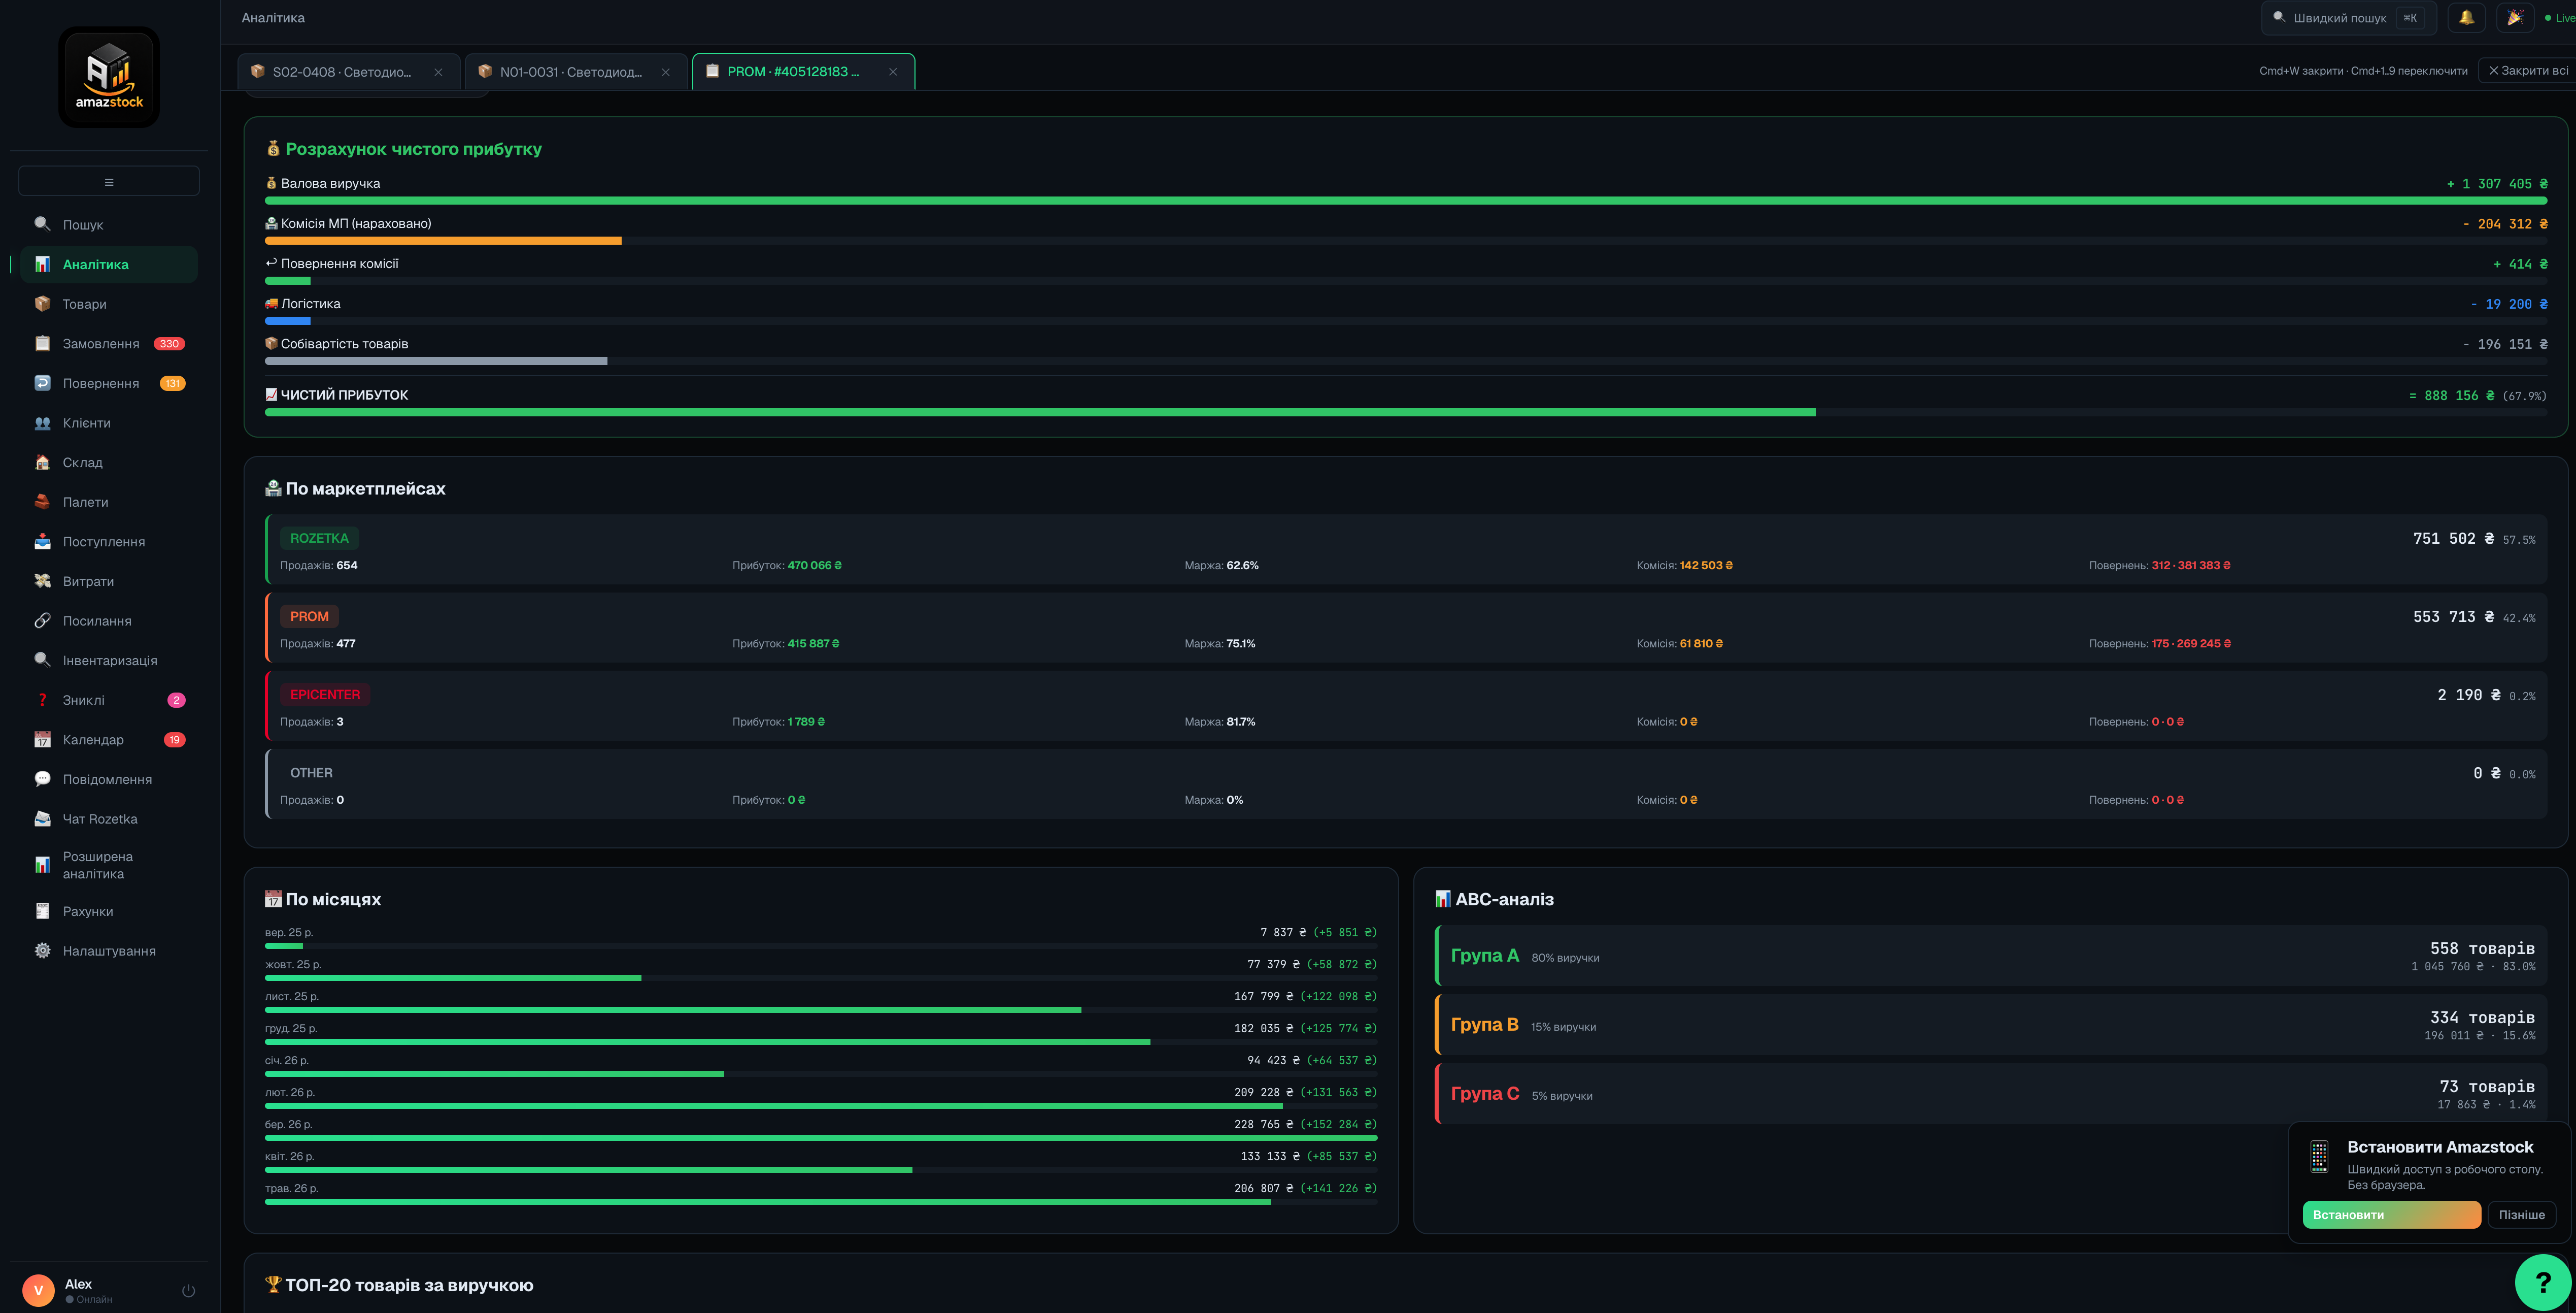
Task: Go to Товари section
Action: coord(109,304)
